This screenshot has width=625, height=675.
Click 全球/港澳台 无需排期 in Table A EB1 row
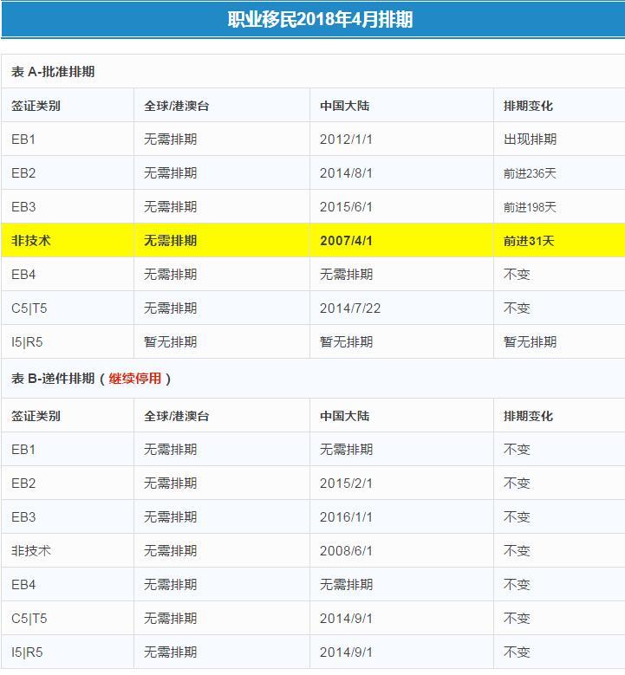(170, 139)
